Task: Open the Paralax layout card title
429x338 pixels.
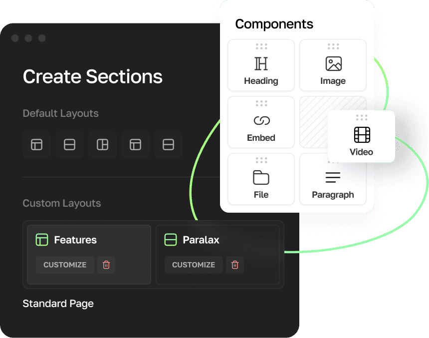Action: 201,240
